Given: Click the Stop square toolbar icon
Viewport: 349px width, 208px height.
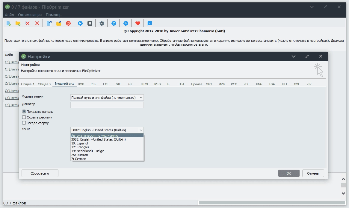Looking at the screenshot, I should tap(90, 23).
